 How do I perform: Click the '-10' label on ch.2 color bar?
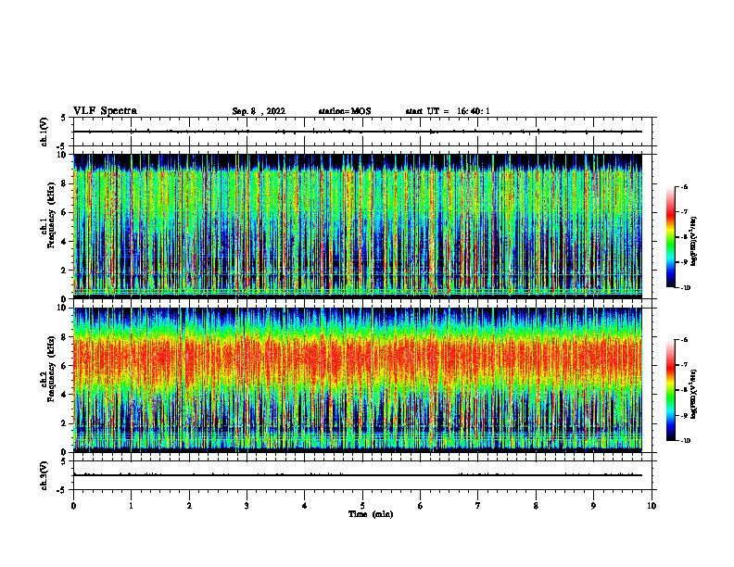point(685,441)
